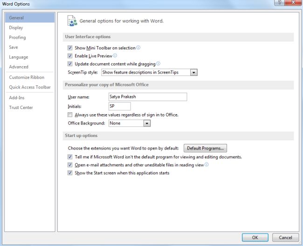Open the Trust Center section
The width and height of the screenshot is (303, 246).
tap(30, 108)
